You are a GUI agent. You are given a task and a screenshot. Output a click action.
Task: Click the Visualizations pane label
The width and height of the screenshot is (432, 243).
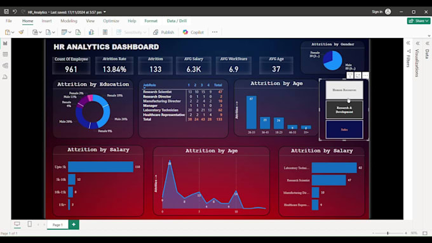pos(417,63)
